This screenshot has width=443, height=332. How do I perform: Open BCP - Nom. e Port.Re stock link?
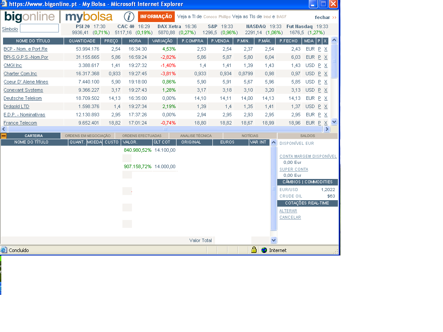(26, 49)
